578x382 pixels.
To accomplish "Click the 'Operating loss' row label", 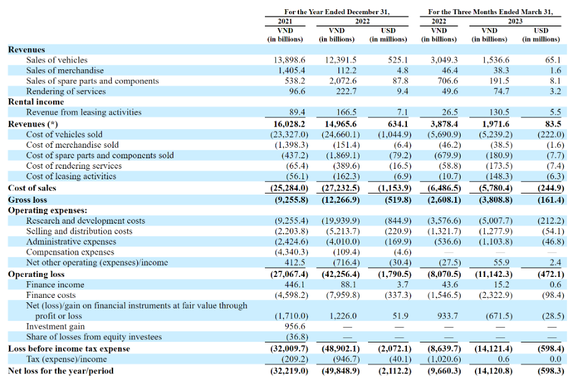I will 36,274.
